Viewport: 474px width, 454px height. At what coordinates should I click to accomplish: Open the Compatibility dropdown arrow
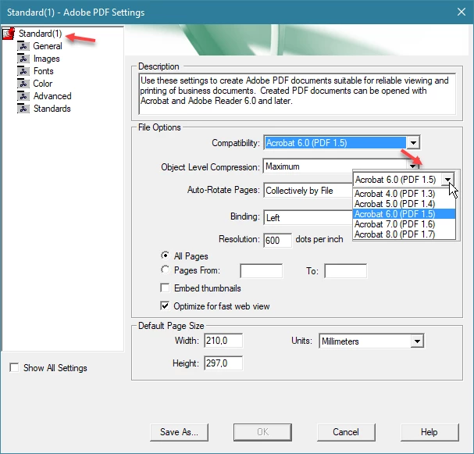tap(413, 142)
